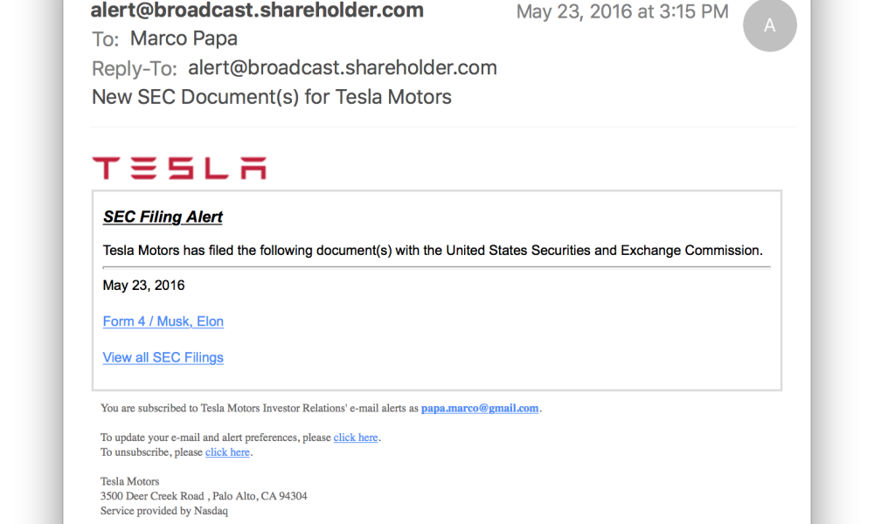Viewport: 874px width, 524px height.
Task: Click the SEC Filing Alert heading
Action: point(163,217)
